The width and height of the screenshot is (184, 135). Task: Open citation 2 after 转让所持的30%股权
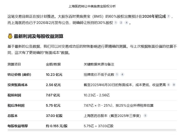[x=121, y=22]
